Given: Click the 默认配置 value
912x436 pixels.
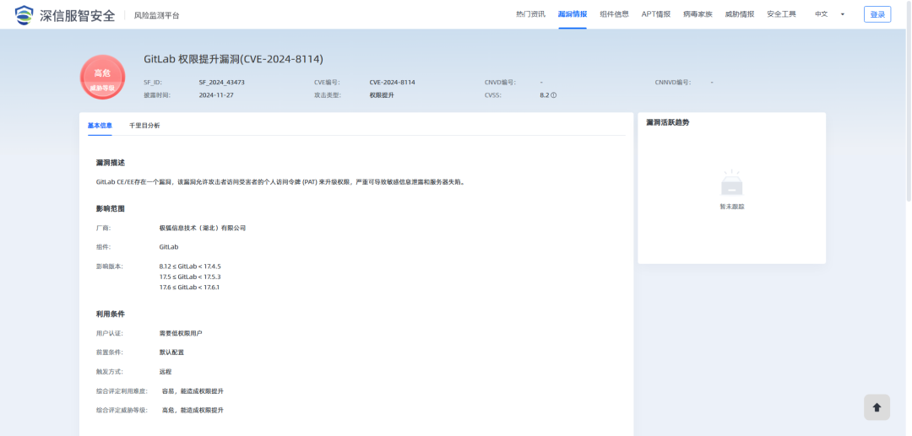Looking at the screenshot, I should 171,353.
